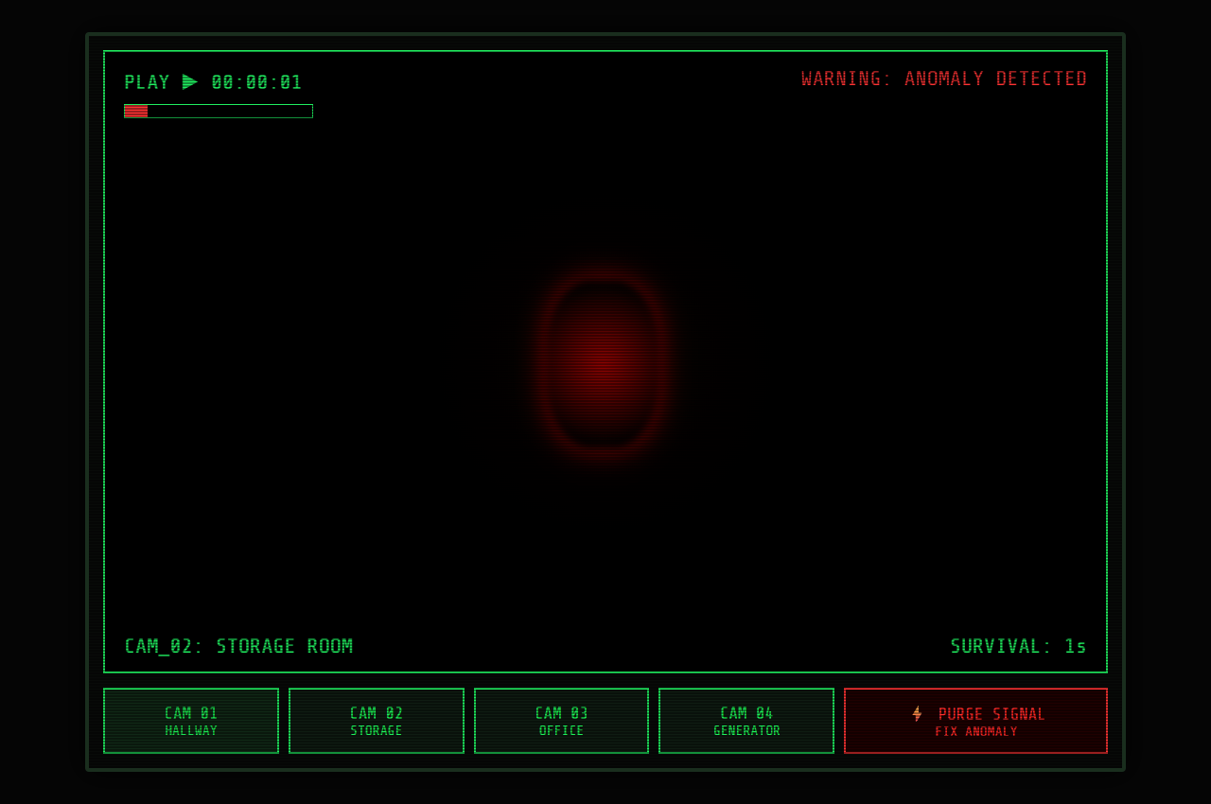
Task: Click the 'CAM_02: STORAGE ROOM' label
Action: [238, 646]
